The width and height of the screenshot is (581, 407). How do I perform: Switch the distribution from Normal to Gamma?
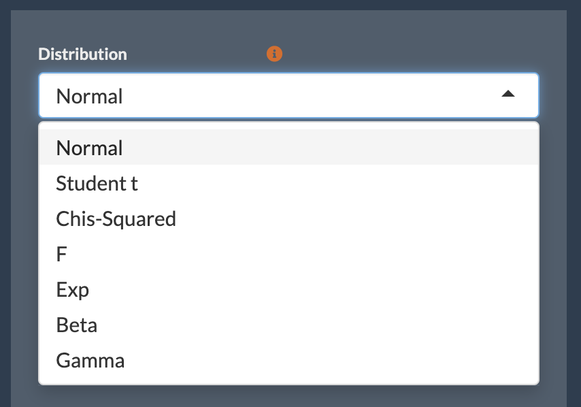pyautogui.click(x=90, y=360)
